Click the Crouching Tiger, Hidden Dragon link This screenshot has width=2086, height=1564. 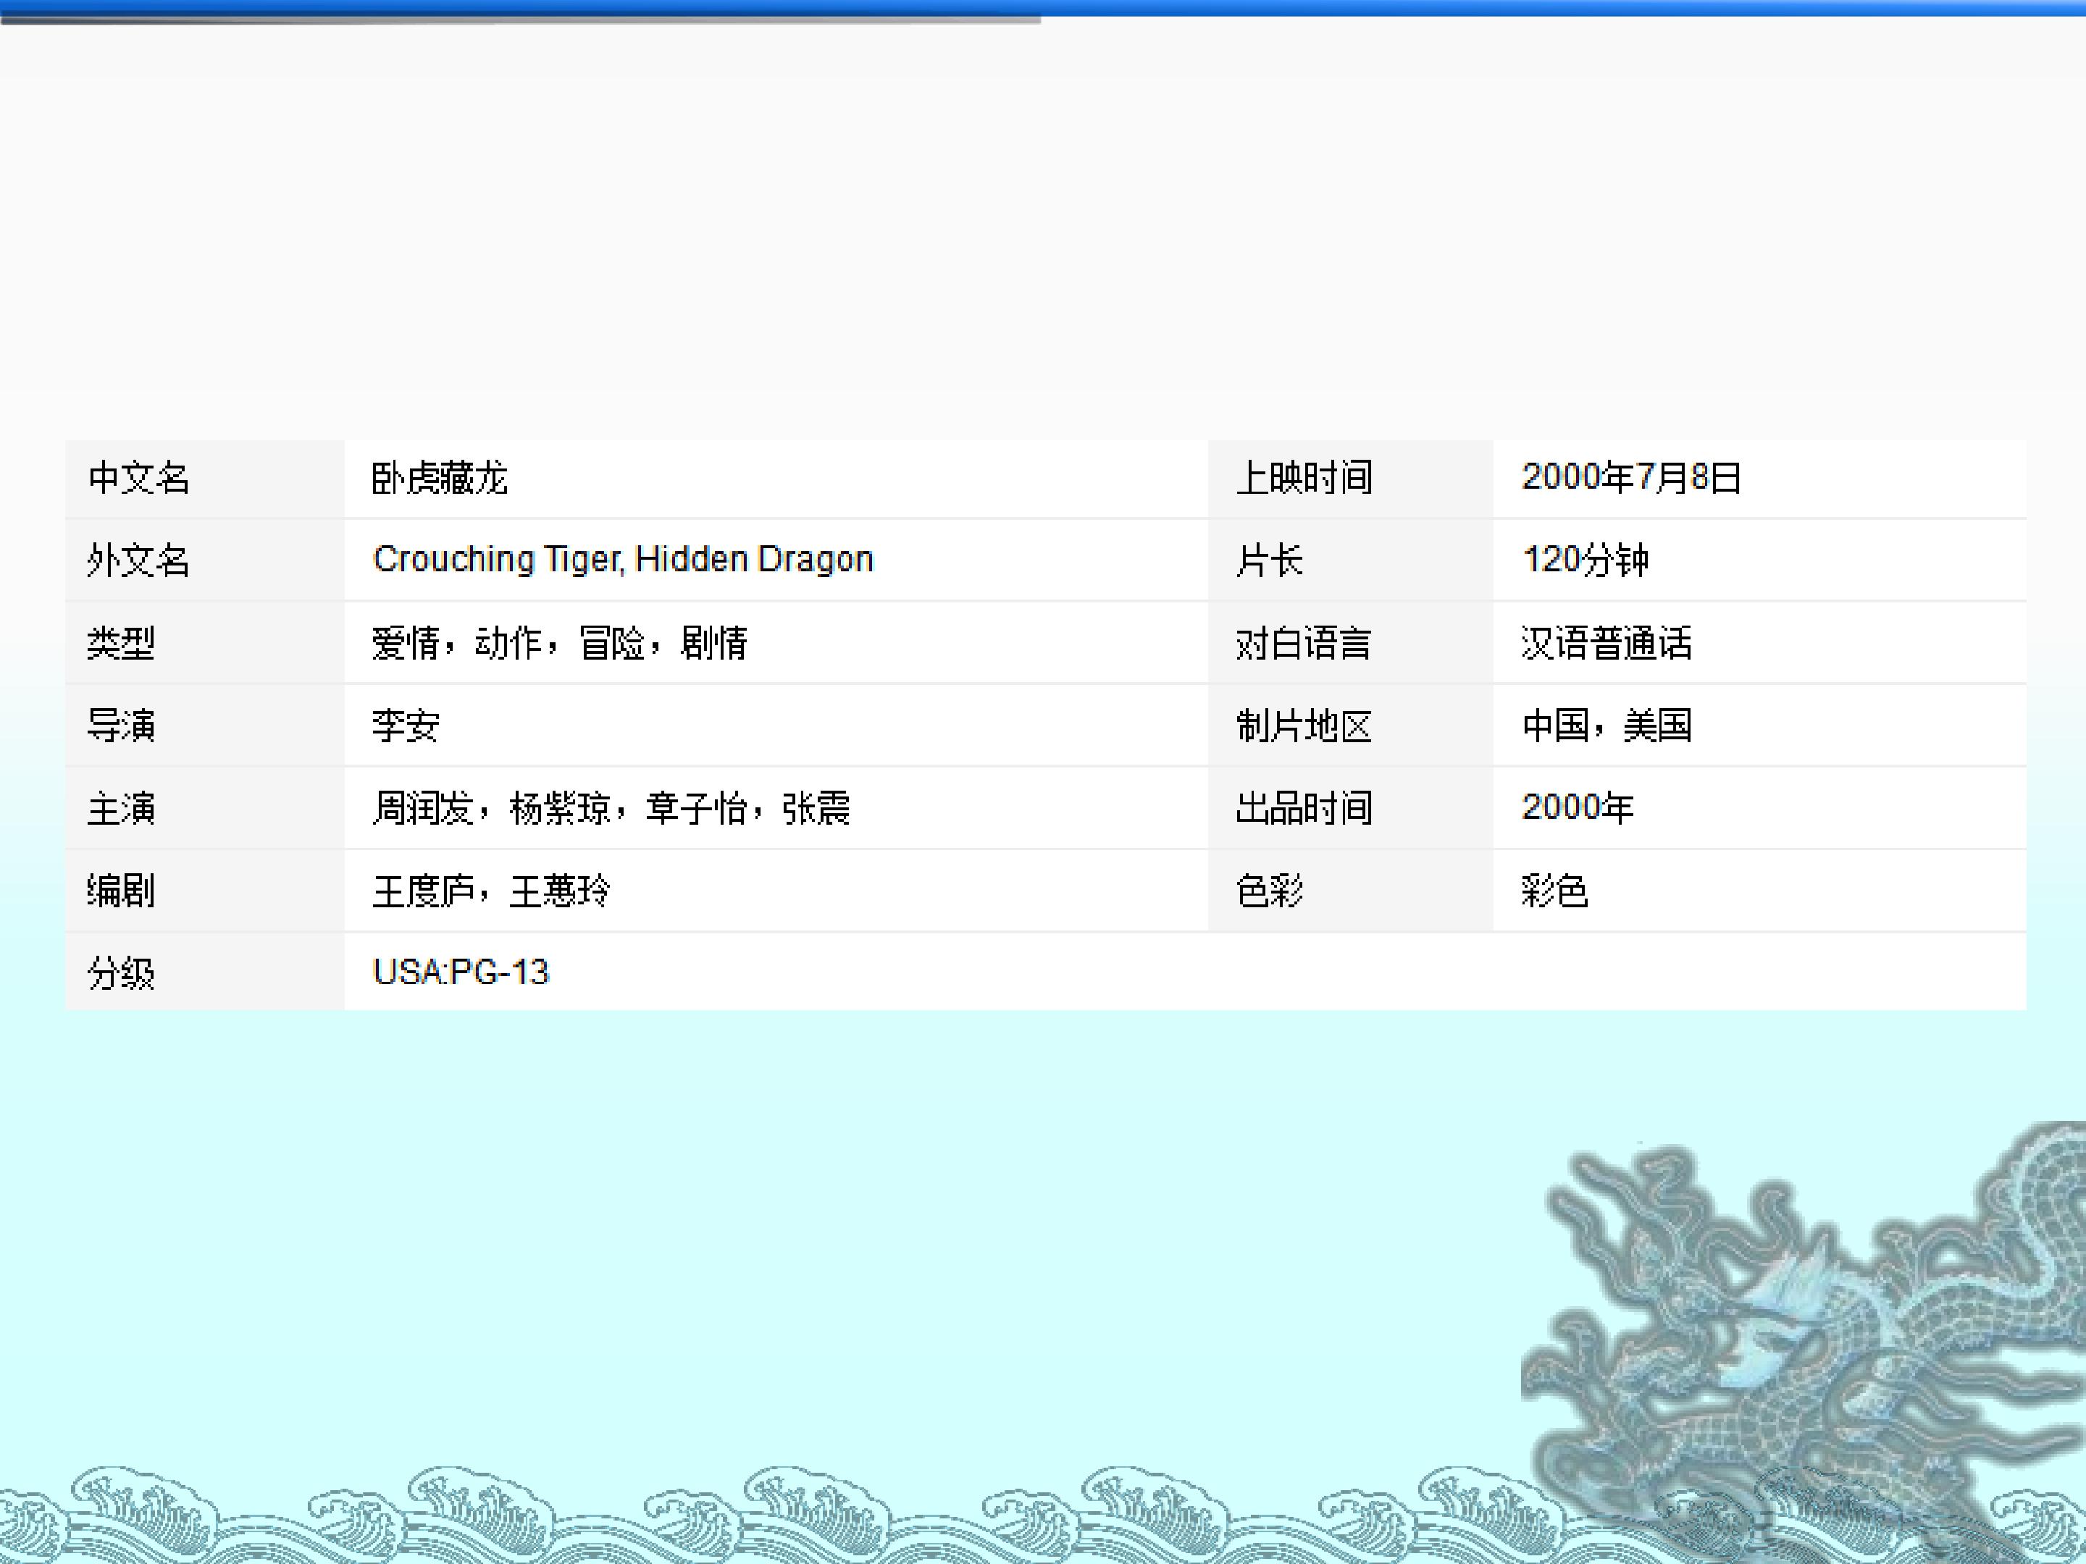coord(622,559)
